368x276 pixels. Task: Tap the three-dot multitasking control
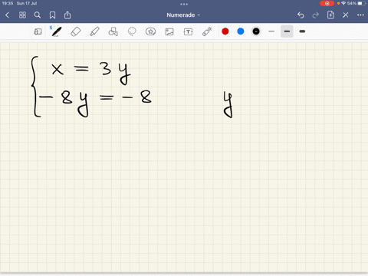(x=184, y=4)
